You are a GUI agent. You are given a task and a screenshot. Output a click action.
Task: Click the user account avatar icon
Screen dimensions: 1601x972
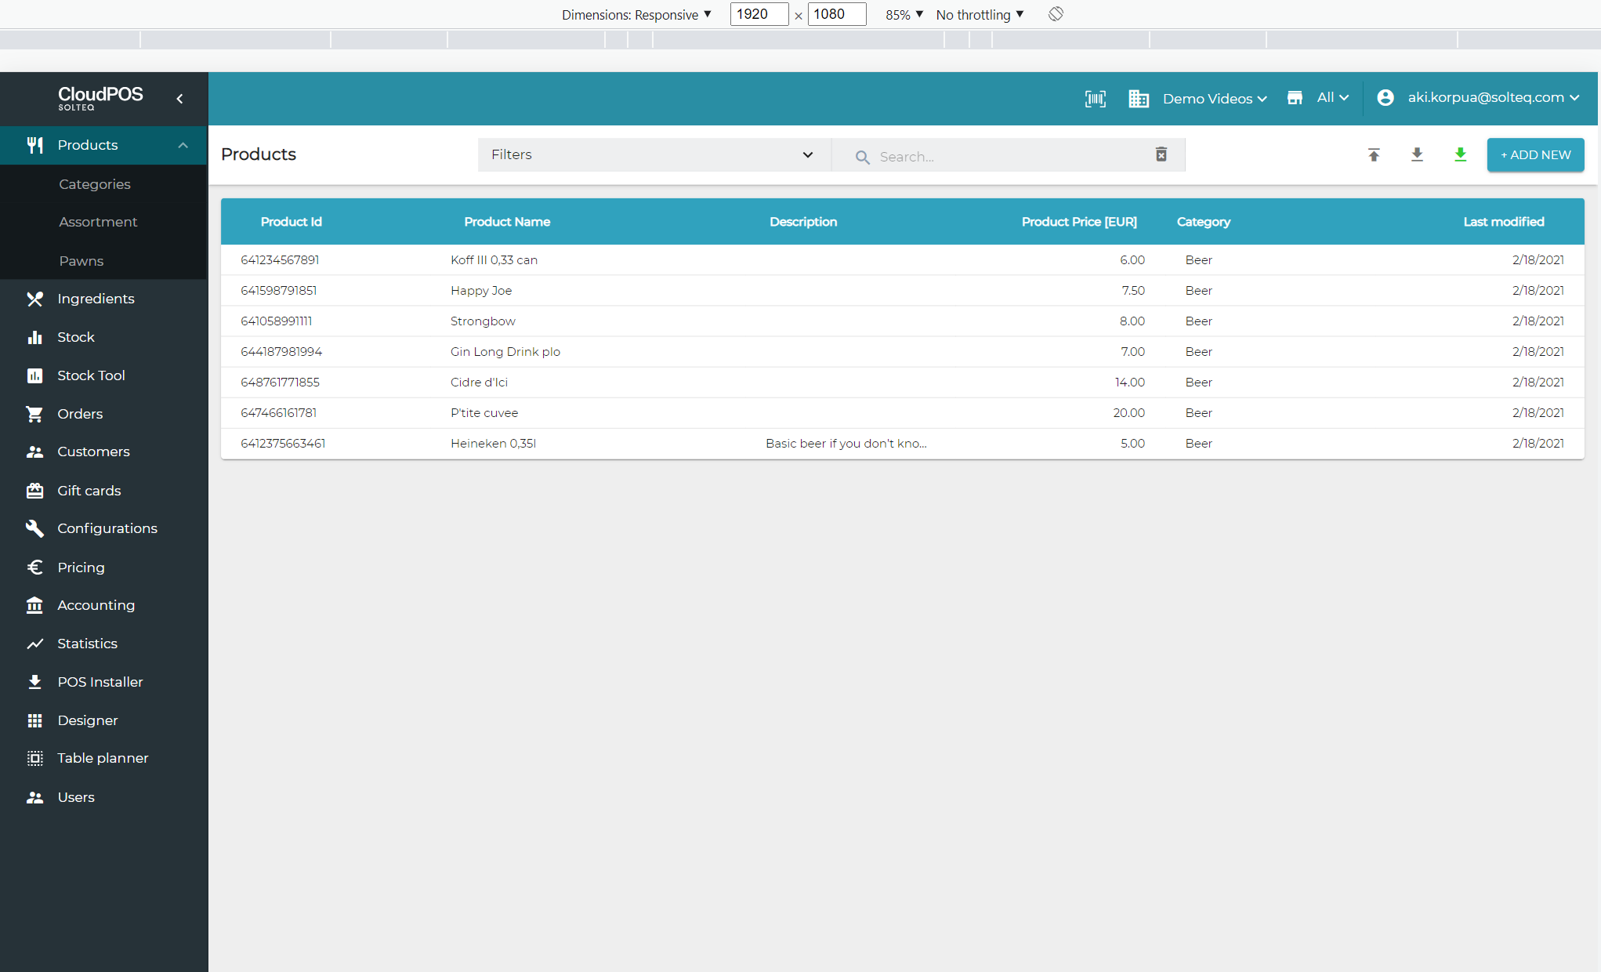tap(1385, 98)
